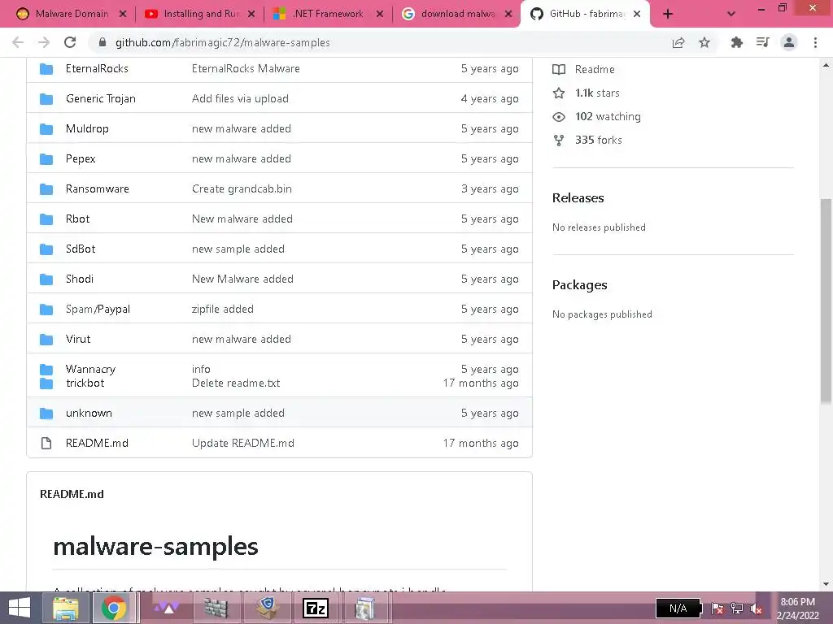Open the Extensions puzzle icon
The width and height of the screenshot is (833, 624).
click(737, 42)
